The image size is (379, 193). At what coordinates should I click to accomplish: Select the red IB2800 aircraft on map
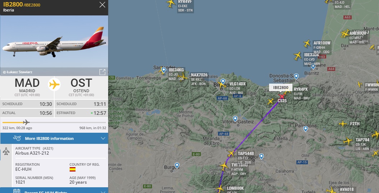coord(282,96)
